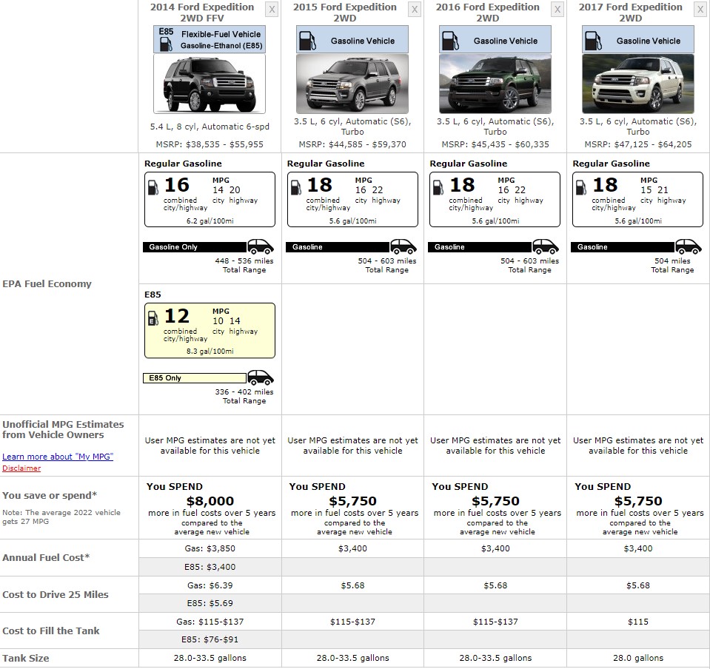Screen dimensions: 710x669
Task: Click the $8,000 fuel cost amount
Action: click(x=210, y=501)
